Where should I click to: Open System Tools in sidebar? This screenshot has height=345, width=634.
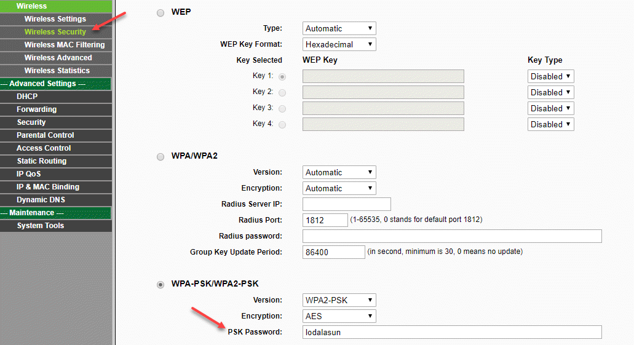[41, 226]
